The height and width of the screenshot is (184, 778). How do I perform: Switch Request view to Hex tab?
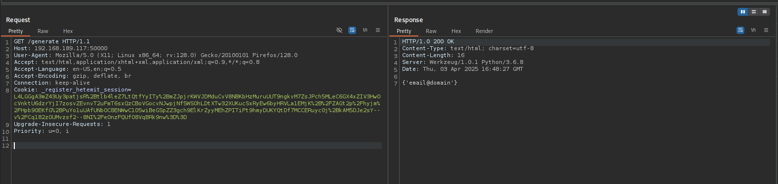tap(68, 31)
